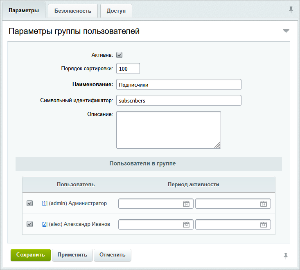Collapse the Параметры группы пользователей section
Image resolution: width=300 pixels, height=270 pixels.
click(x=286, y=31)
